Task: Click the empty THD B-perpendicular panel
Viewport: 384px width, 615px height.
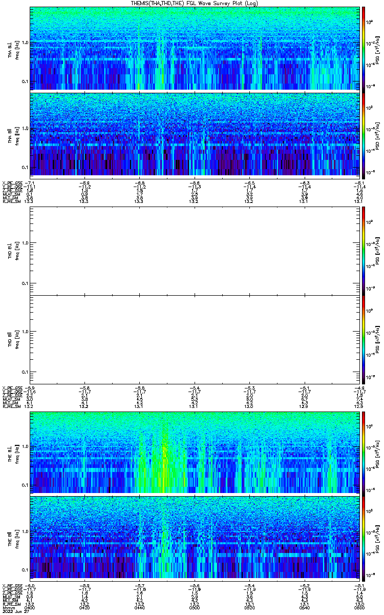Action: click(194, 251)
